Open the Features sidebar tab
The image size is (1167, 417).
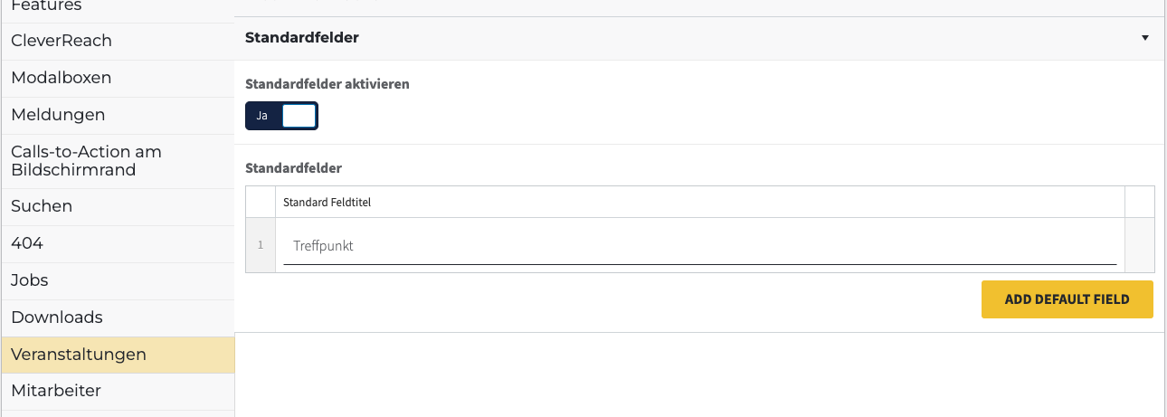coord(46,6)
